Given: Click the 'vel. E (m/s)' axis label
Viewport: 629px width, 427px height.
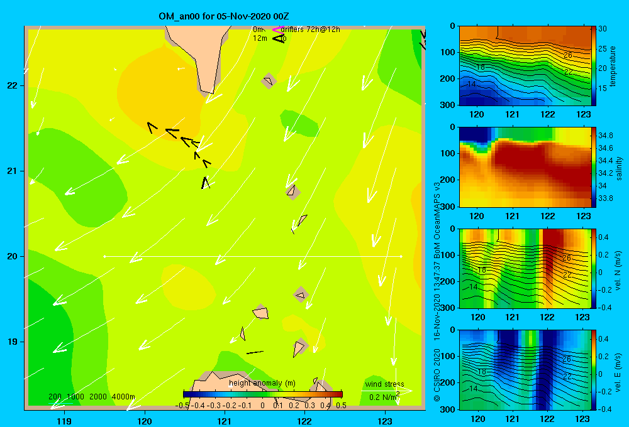Looking at the screenshot, I should pyautogui.click(x=618, y=372).
